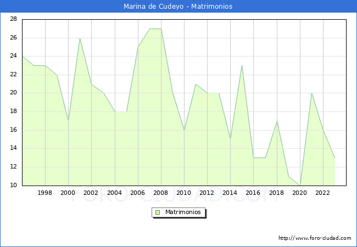Click the 2001 peak data point at 26
The width and height of the screenshot is (357, 247).
[80, 38]
